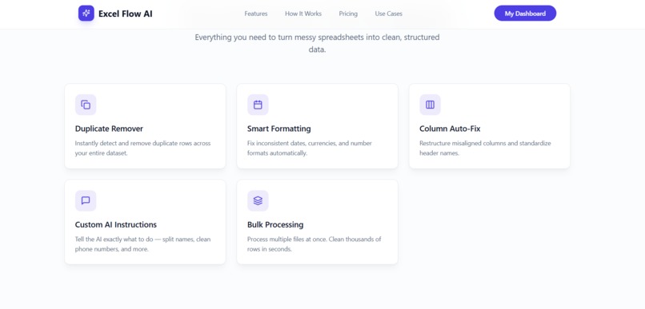Go to How It Works section
This screenshot has height=309, width=645.
[x=303, y=14]
